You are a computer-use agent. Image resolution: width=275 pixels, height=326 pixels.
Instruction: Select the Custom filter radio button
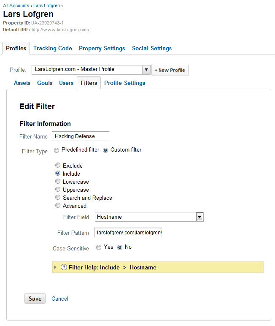tap(105, 150)
